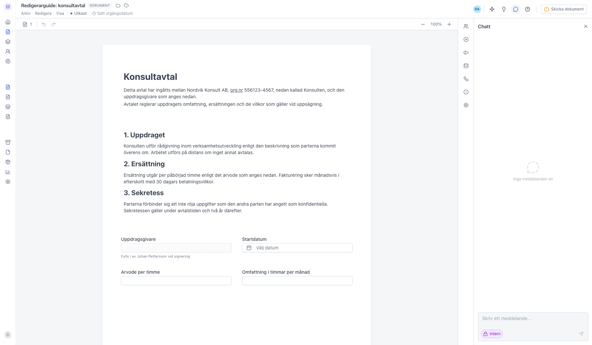
Task: Click Omfattning i timmar per månad field
Action: pyautogui.click(x=297, y=281)
